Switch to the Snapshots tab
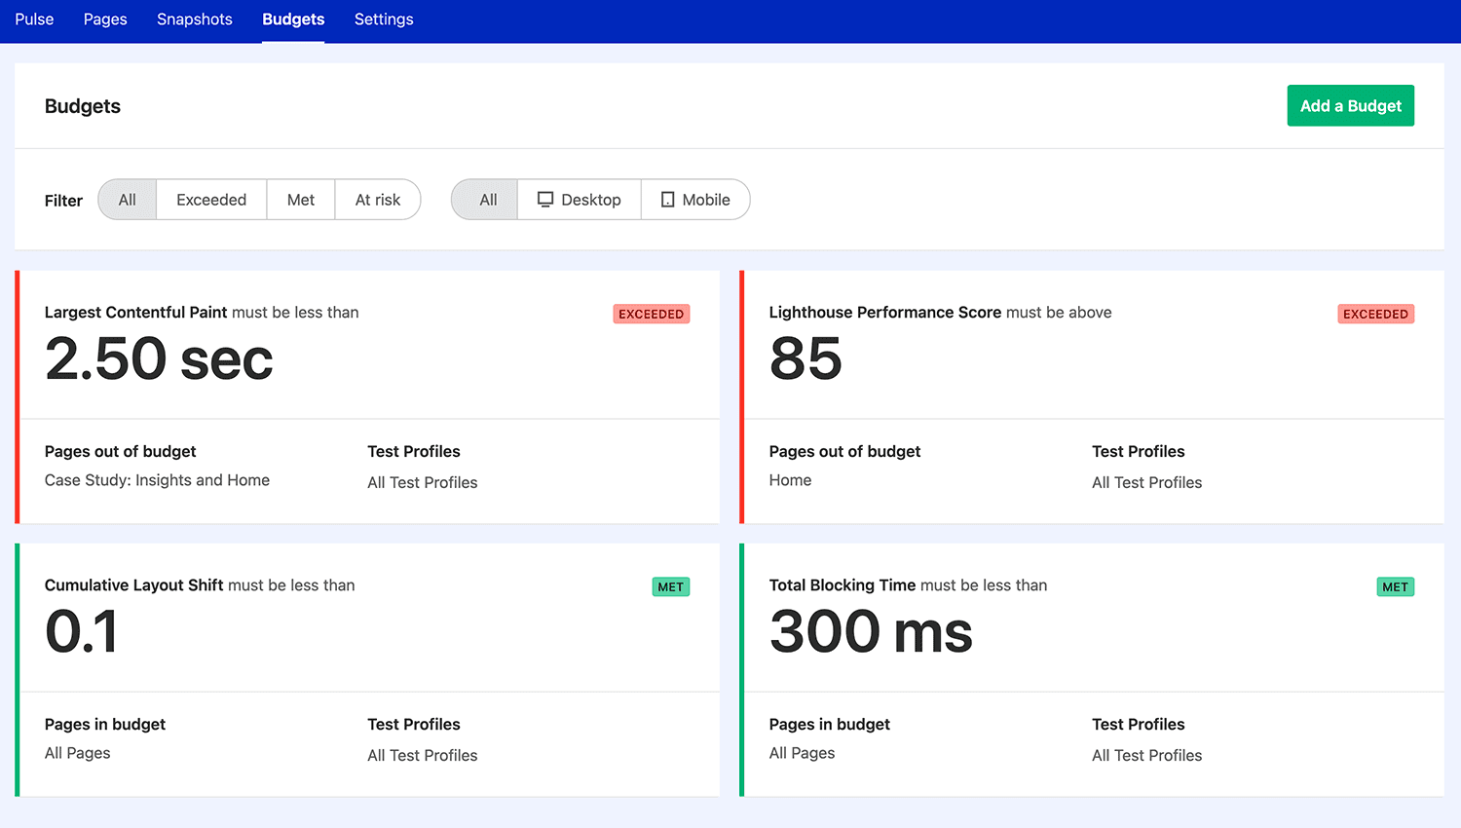The image size is (1461, 828). pyautogui.click(x=194, y=19)
